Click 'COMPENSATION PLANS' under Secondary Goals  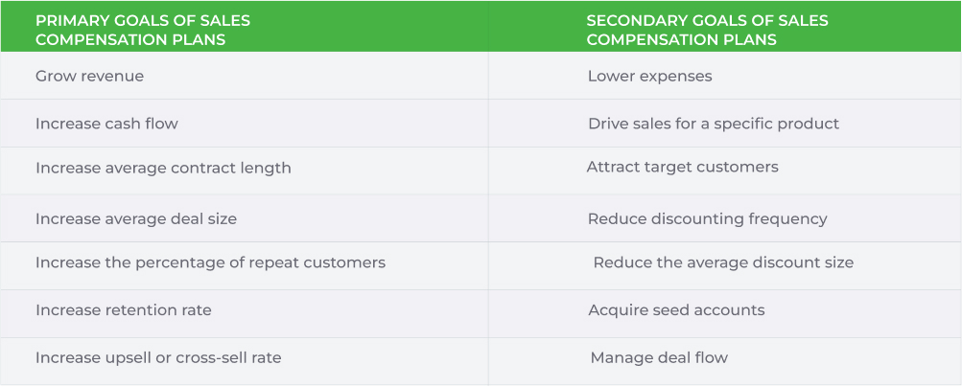click(682, 40)
